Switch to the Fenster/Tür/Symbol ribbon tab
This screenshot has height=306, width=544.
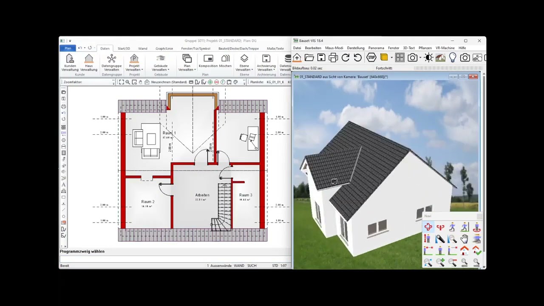click(x=196, y=48)
